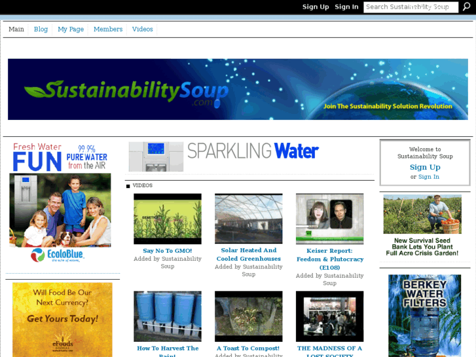The height and width of the screenshot is (357, 476).
Task: Open the Sign Up link in top bar
Action: click(x=316, y=7)
